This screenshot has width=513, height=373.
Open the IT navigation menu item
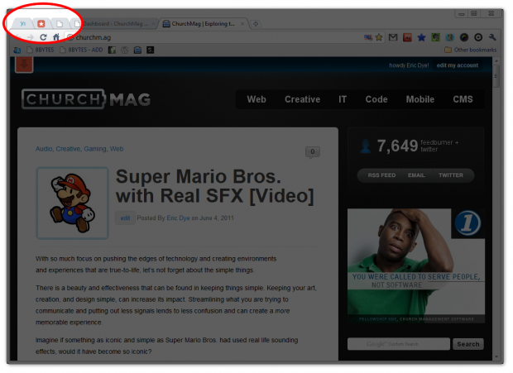(343, 99)
